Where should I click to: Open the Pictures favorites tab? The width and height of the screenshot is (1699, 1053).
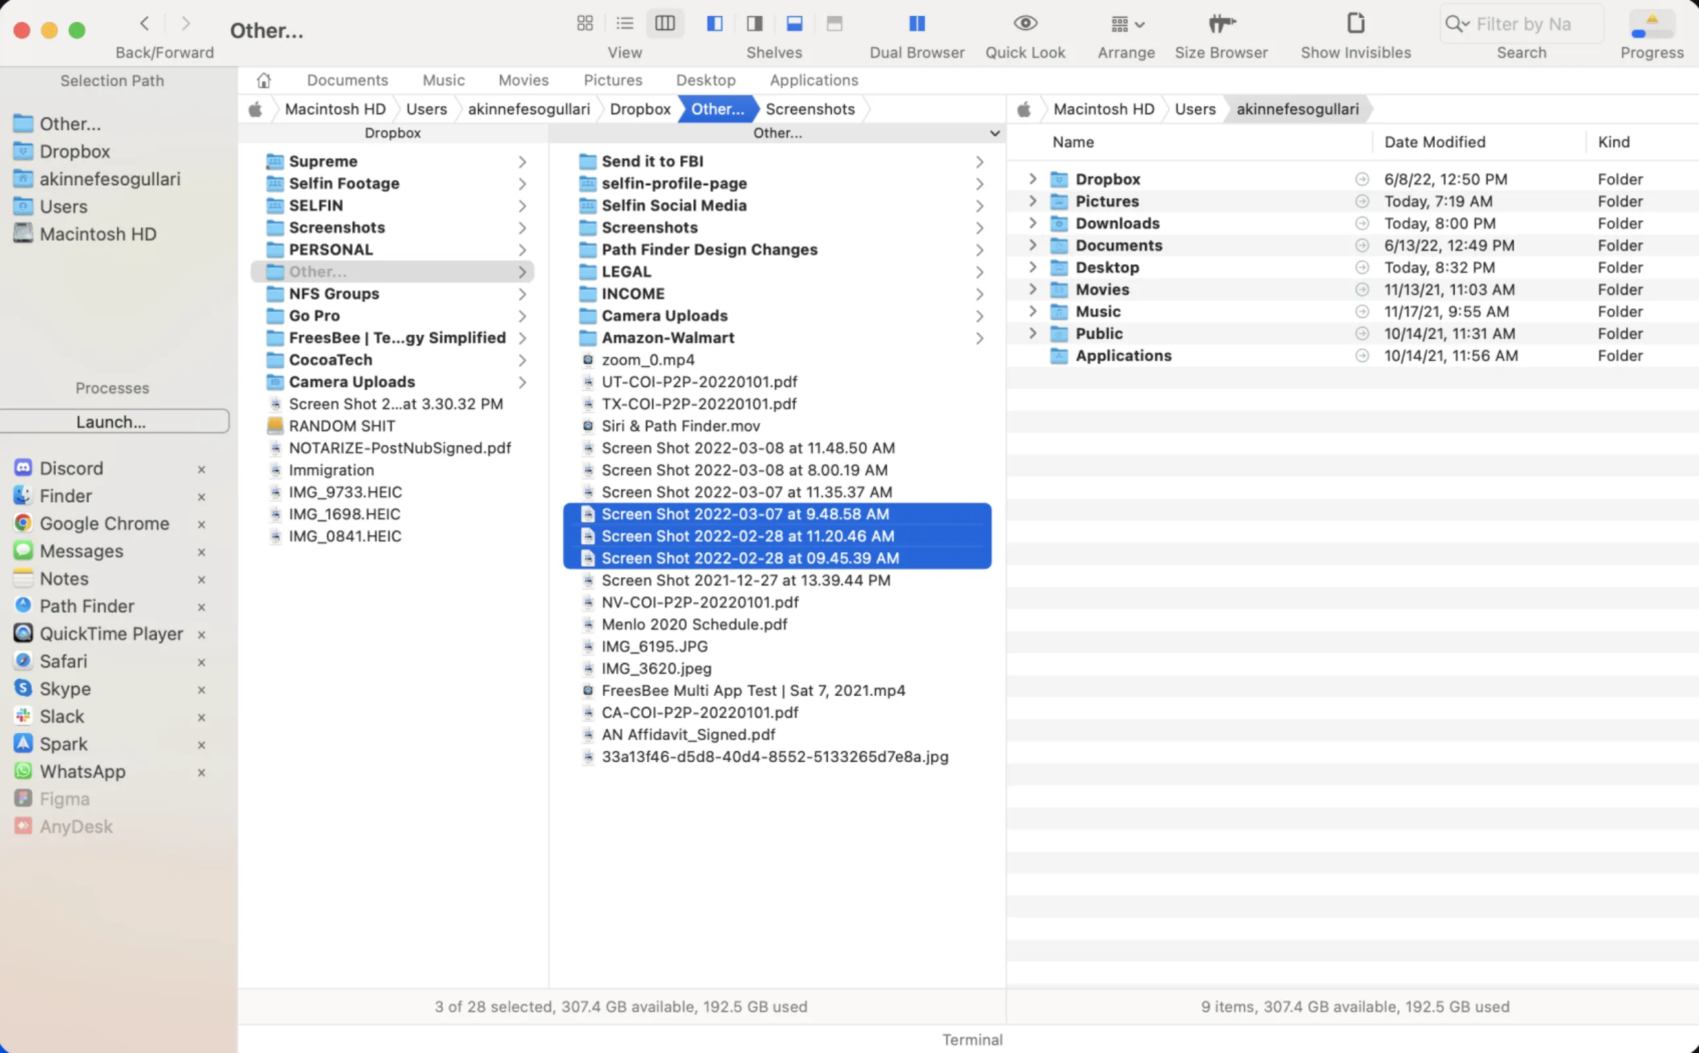[612, 80]
